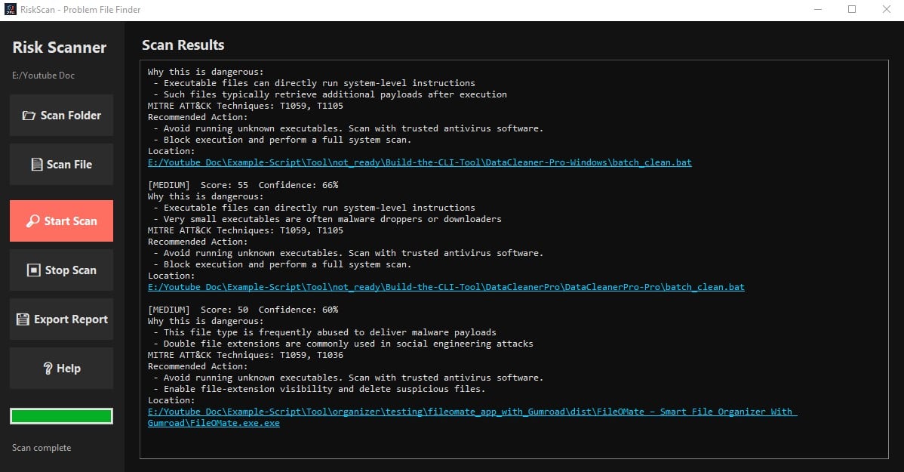Click the green scan progress bar
The width and height of the screenshot is (904, 472).
60,415
